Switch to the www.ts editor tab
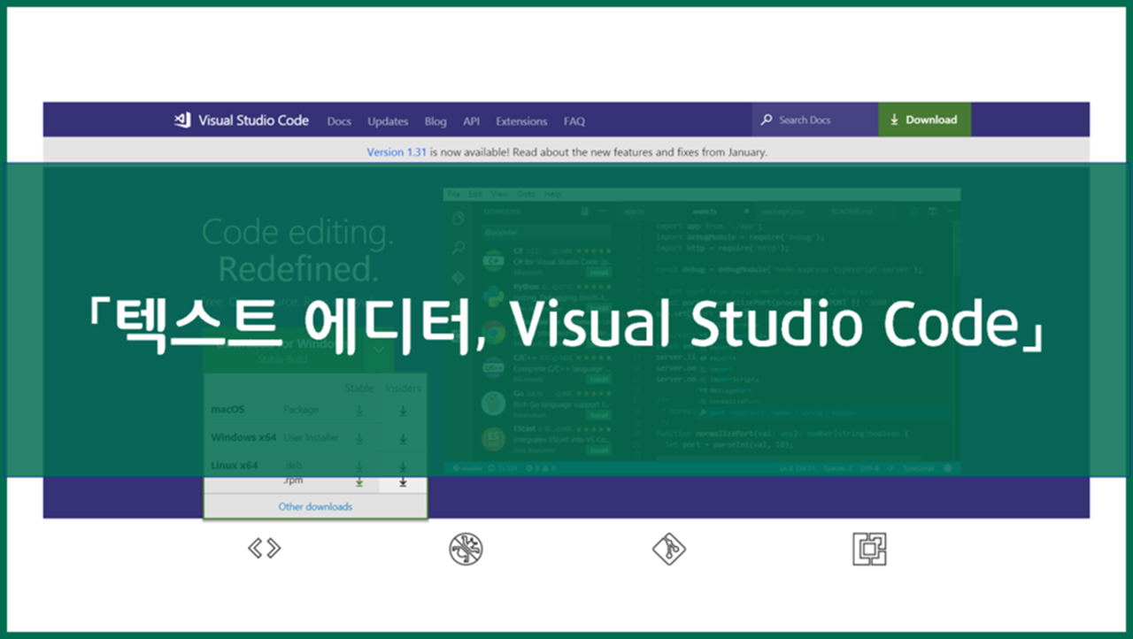 [720, 212]
